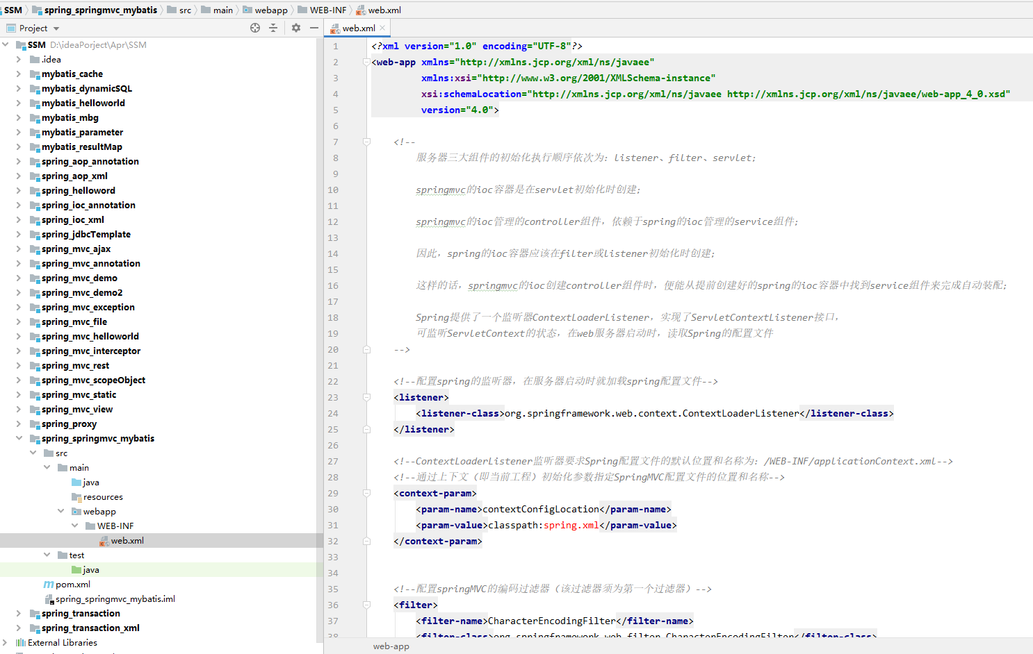This screenshot has width=1033, height=654.
Task: Select mybatis_dynamicSQL in the project tree
Action: [86, 88]
